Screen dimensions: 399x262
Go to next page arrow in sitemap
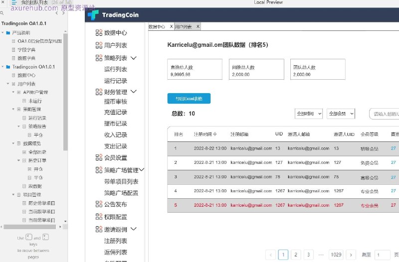[x=63, y=13]
